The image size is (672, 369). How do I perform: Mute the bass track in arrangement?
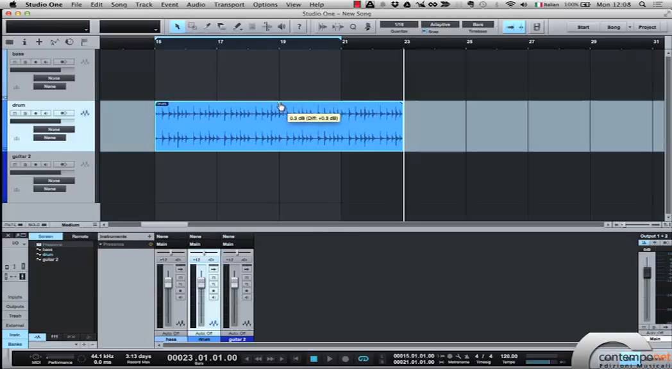point(15,62)
